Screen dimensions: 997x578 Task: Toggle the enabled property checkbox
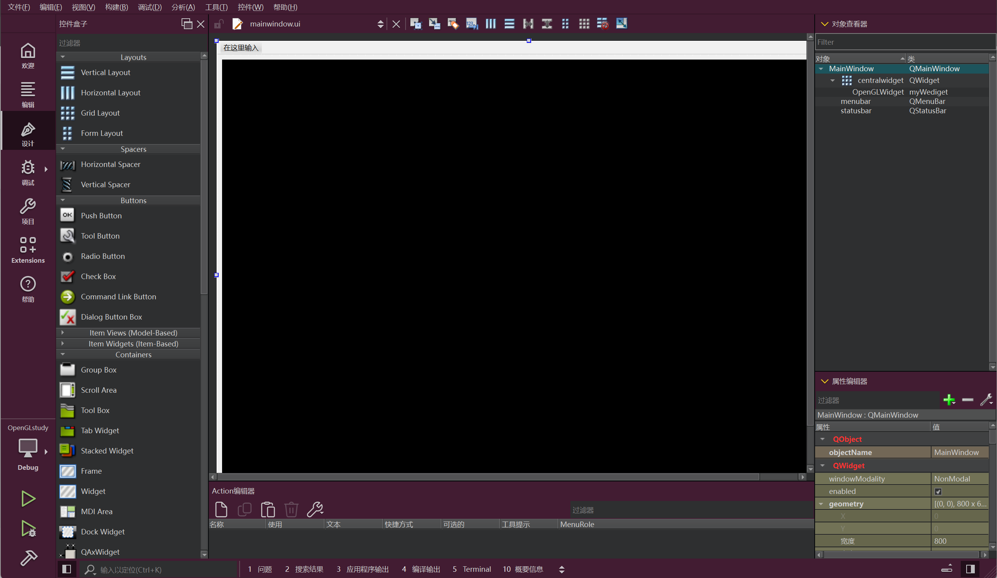(x=938, y=492)
